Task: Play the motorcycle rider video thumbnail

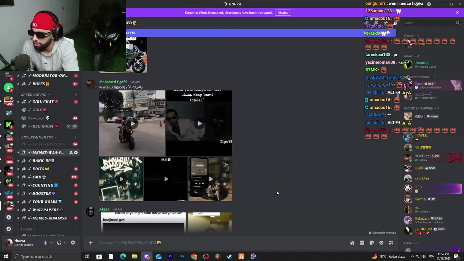Action: click(x=132, y=123)
